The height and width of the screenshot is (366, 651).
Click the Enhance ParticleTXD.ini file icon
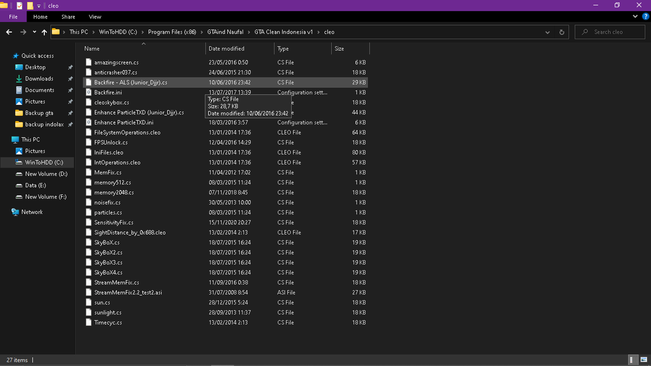(88, 123)
